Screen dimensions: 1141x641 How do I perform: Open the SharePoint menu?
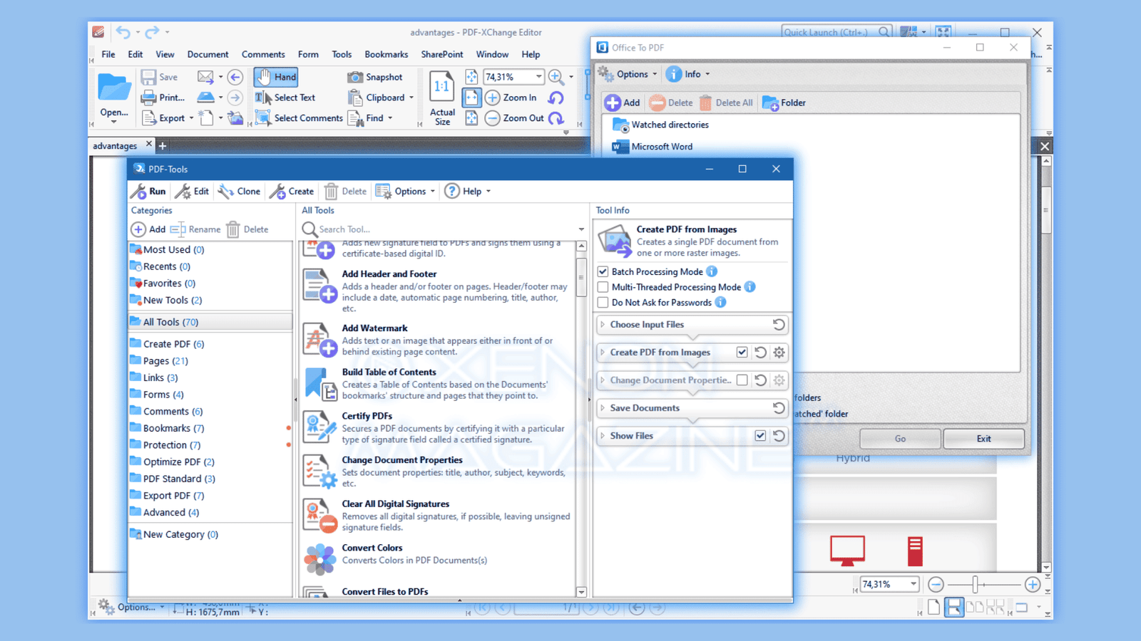tap(441, 54)
